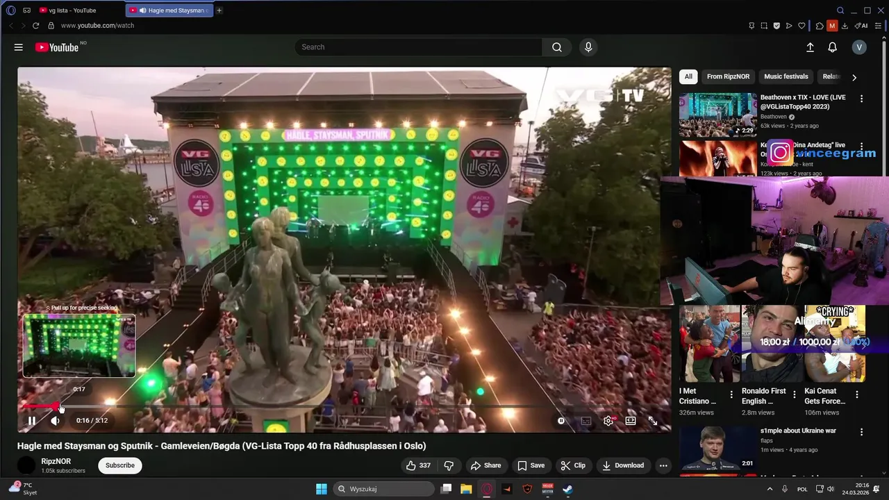Open Opera browser menu logo icon
This screenshot has height=500, width=889.
pyautogui.click(x=10, y=10)
